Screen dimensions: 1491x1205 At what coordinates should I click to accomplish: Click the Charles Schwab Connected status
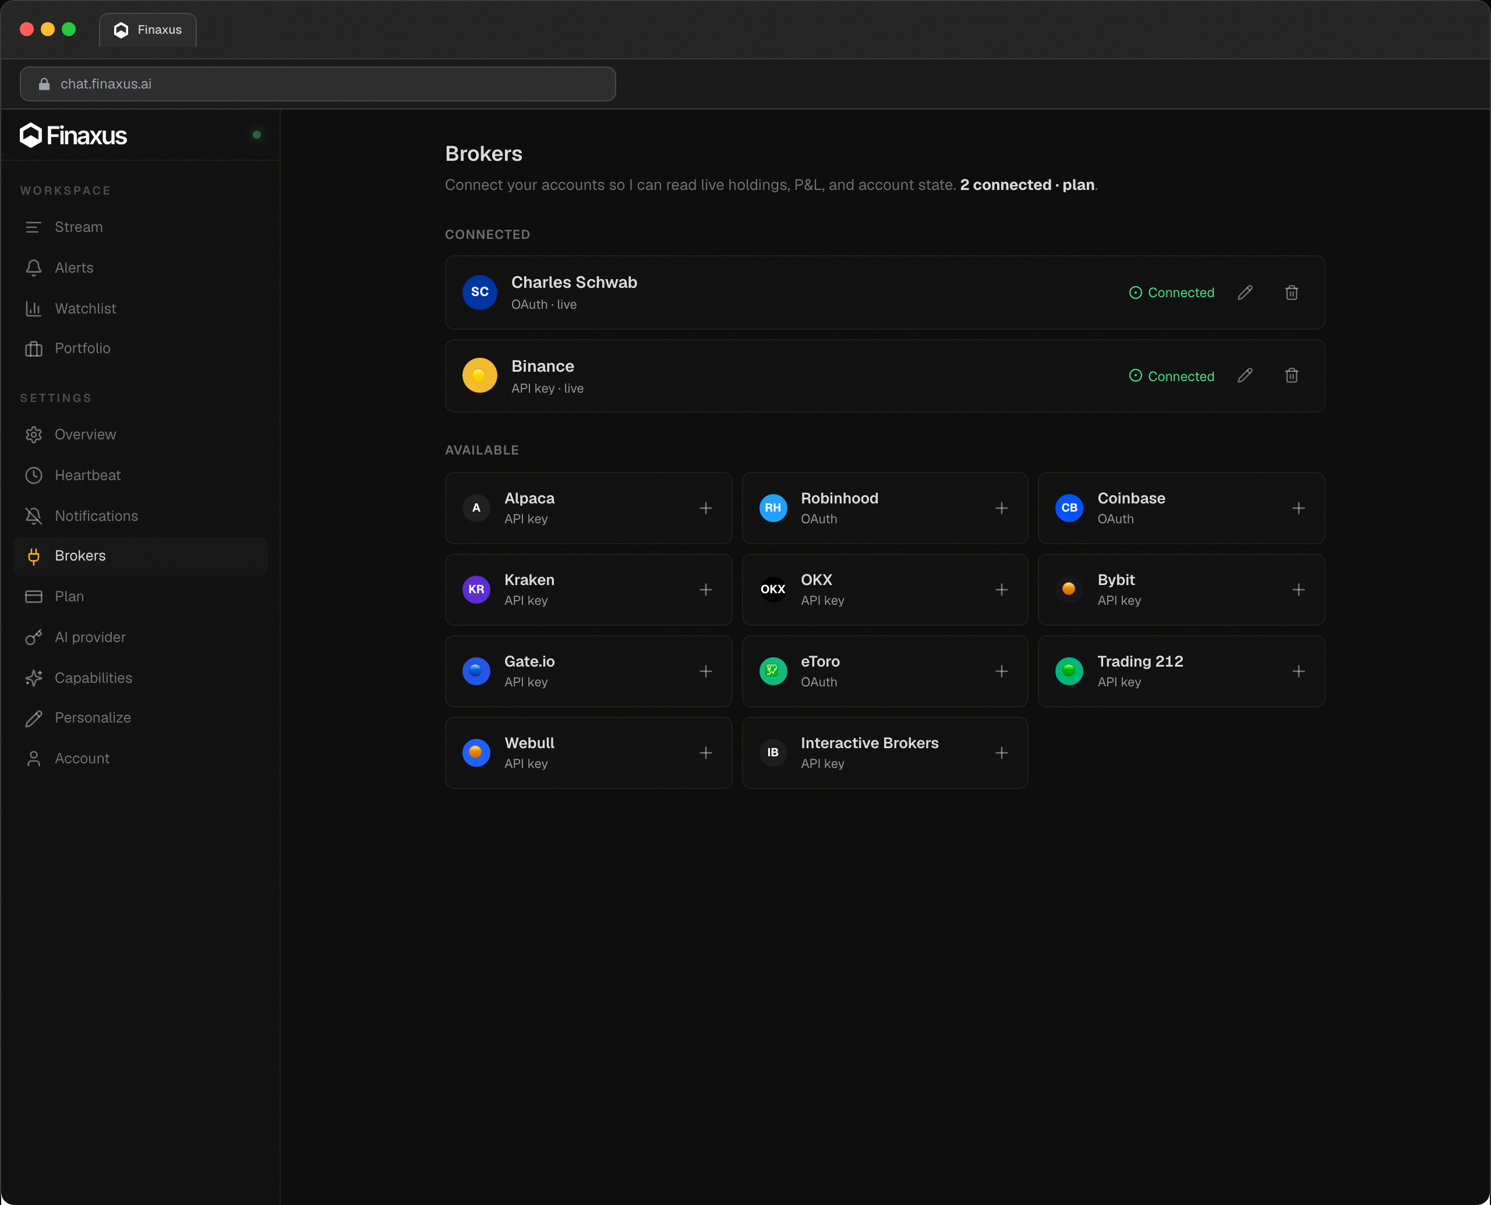tap(1171, 293)
